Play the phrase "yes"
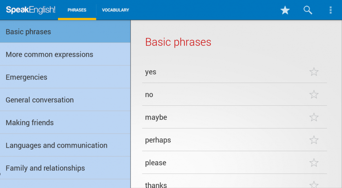The image size is (342, 188). pyautogui.click(x=151, y=72)
